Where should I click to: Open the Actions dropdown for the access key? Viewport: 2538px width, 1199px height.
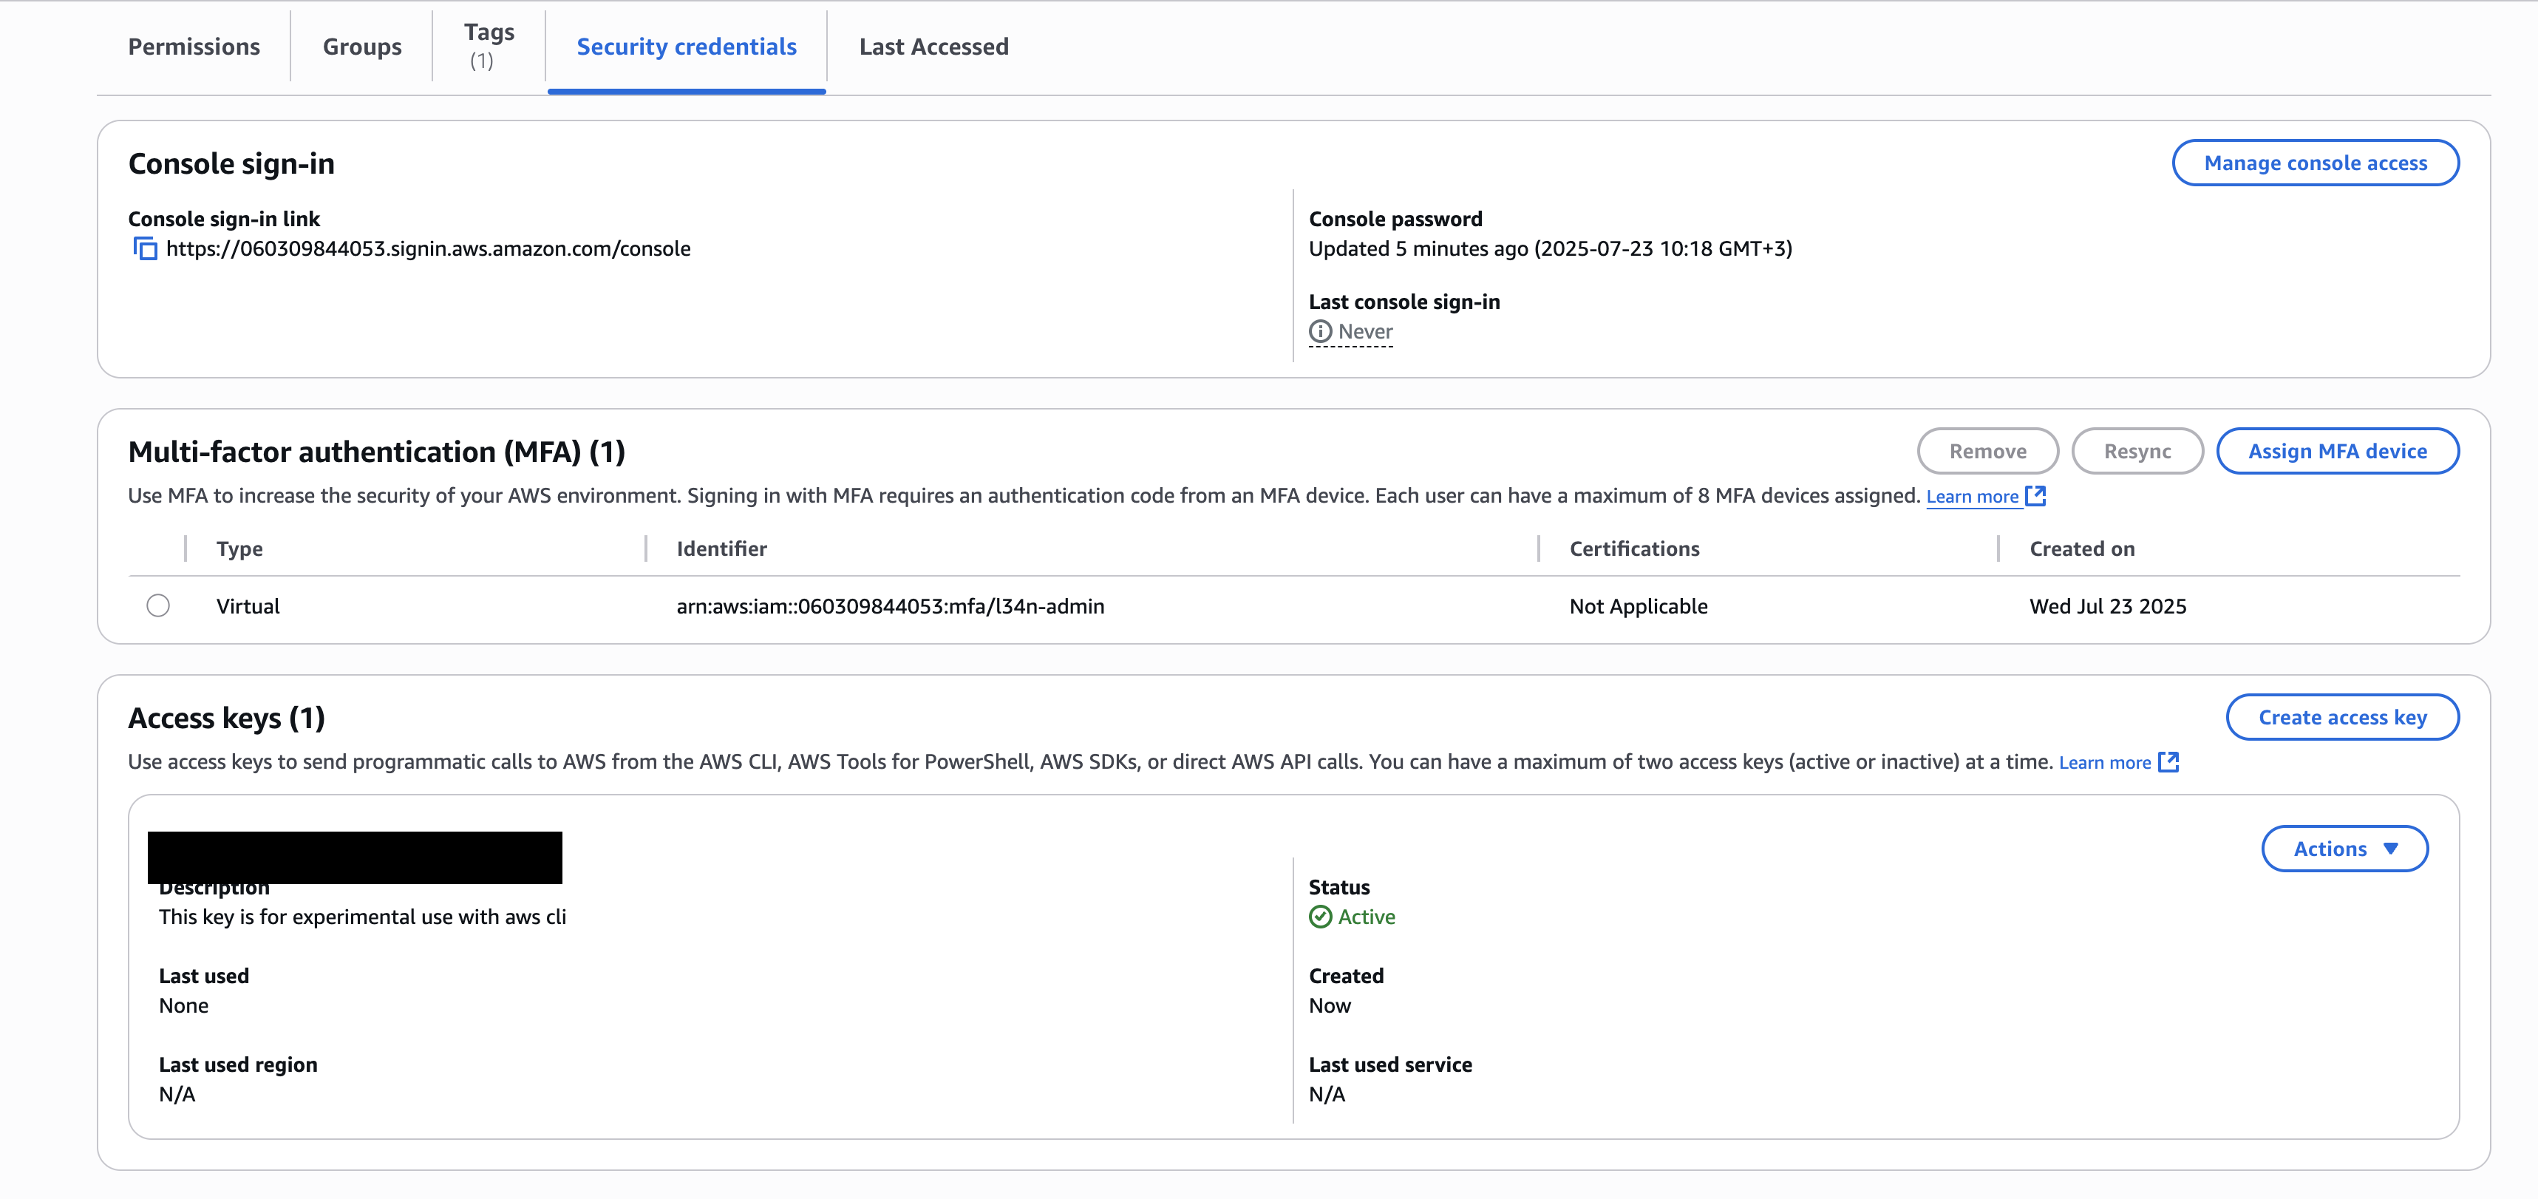tap(2344, 849)
